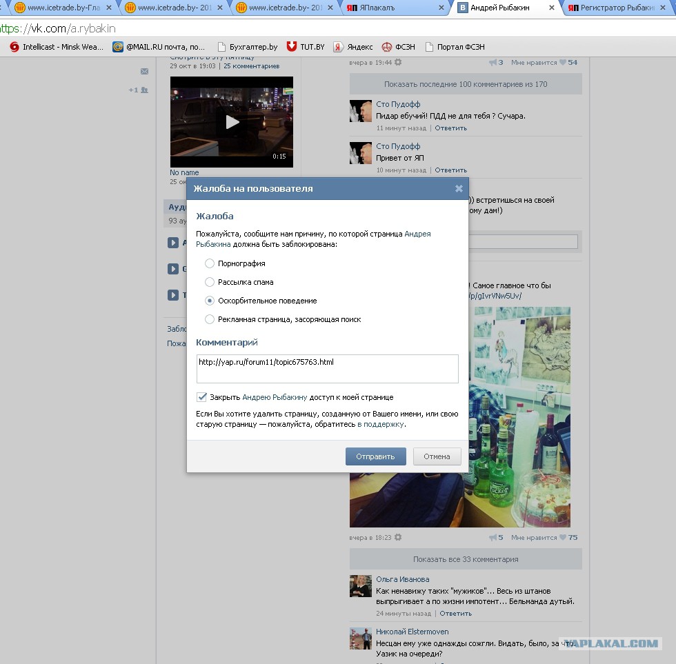Image resolution: width=676 pixels, height=664 pixels.
Task: Click the +1 friends icon in sidebar
Action: (x=139, y=90)
